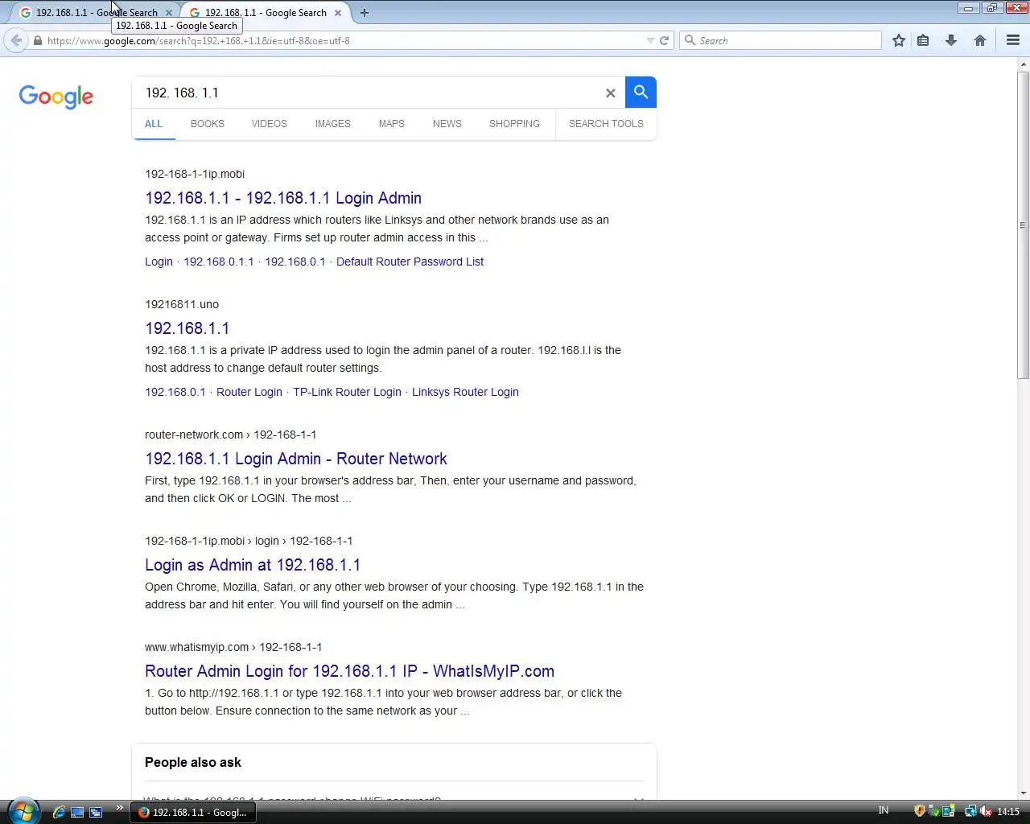This screenshot has width=1030, height=824.
Task: Open a new tab with plus button
Action: coord(365,13)
